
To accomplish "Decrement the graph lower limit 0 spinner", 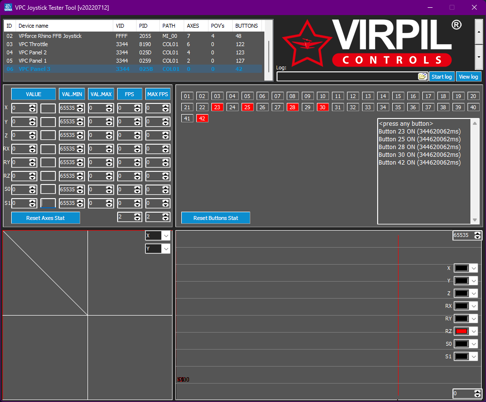I will 478,396.
